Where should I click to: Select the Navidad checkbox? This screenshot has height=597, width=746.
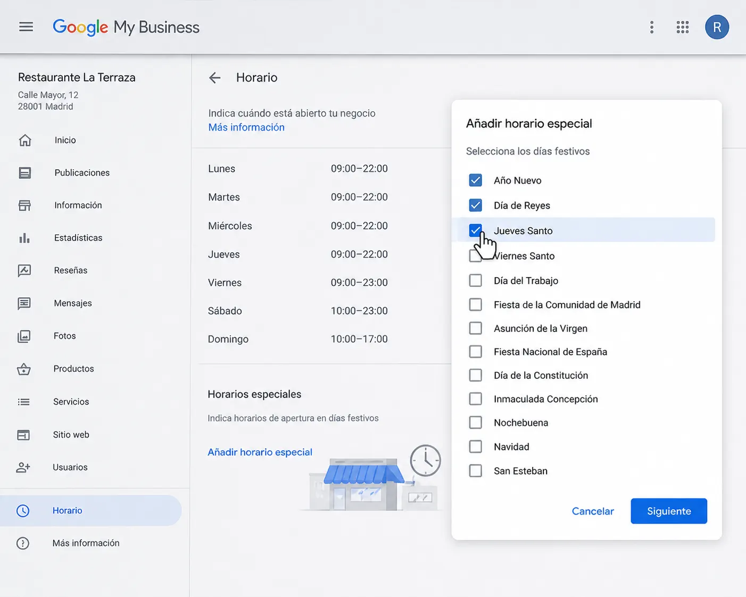click(476, 446)
